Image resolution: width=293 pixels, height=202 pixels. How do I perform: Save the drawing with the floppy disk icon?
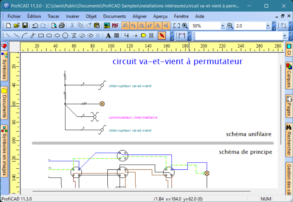[x=25, y=25]
